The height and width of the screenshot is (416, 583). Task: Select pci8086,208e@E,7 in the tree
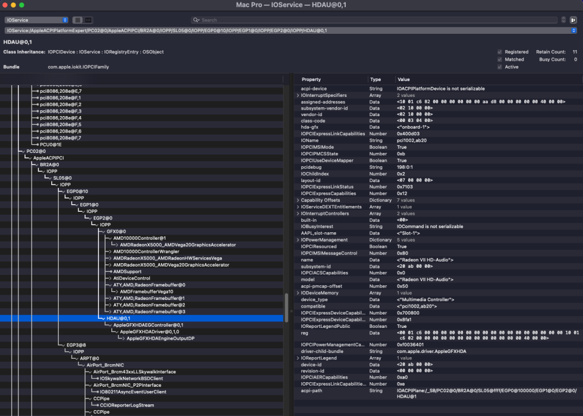(61, 91)
